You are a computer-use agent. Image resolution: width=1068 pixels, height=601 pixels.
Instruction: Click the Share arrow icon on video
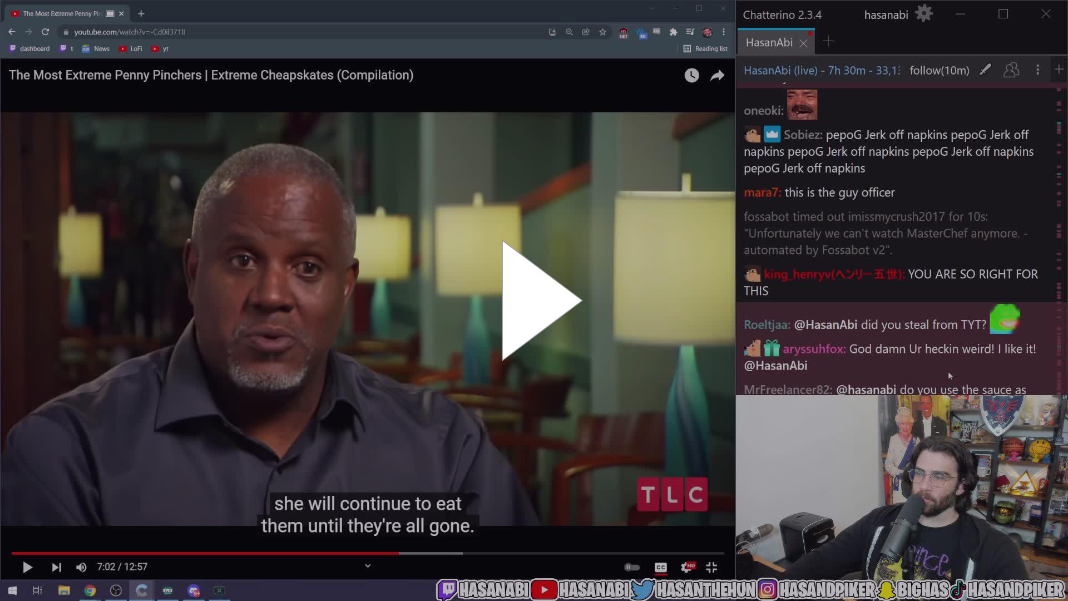click(718, 76)
